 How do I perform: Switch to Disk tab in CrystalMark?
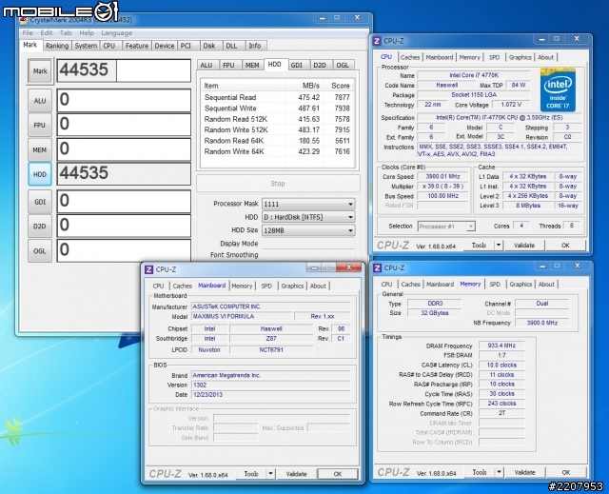(x=209, y=46)
